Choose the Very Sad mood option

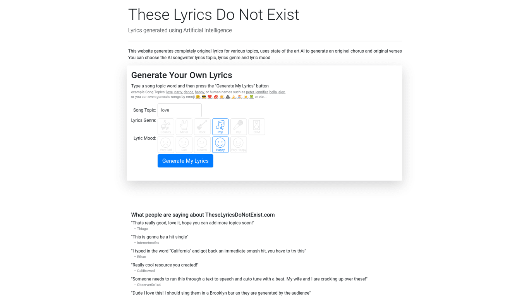166,144
